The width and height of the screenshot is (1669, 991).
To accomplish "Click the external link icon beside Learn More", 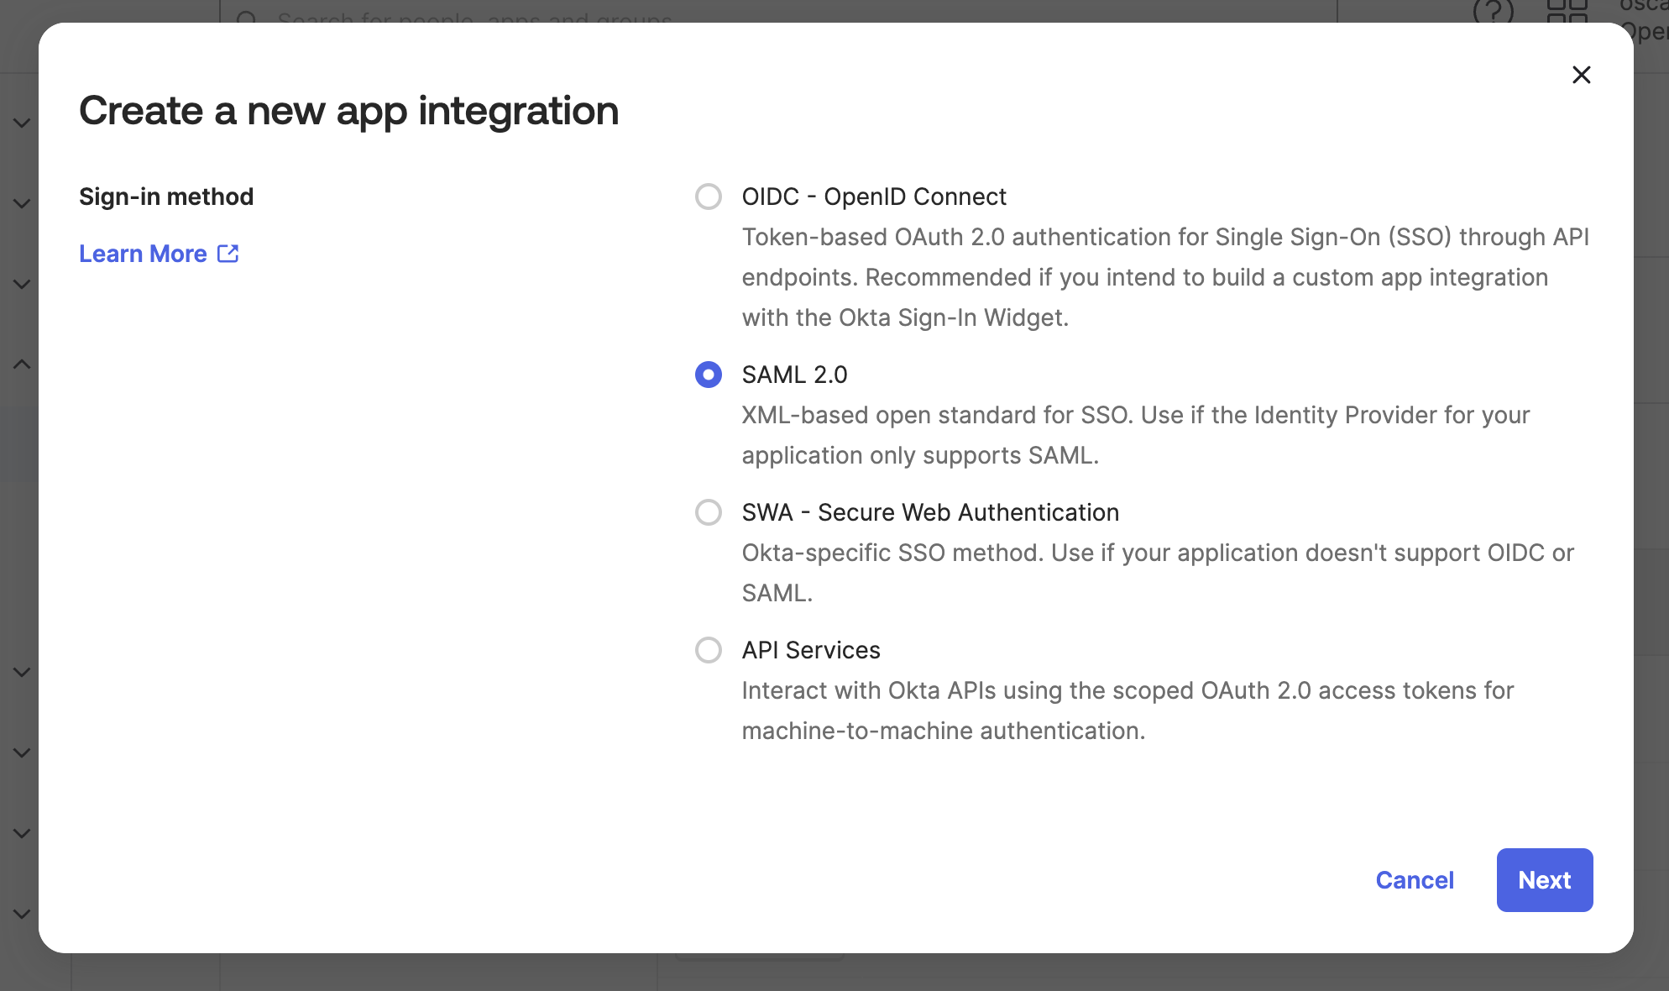I will [x=228, y=254].
